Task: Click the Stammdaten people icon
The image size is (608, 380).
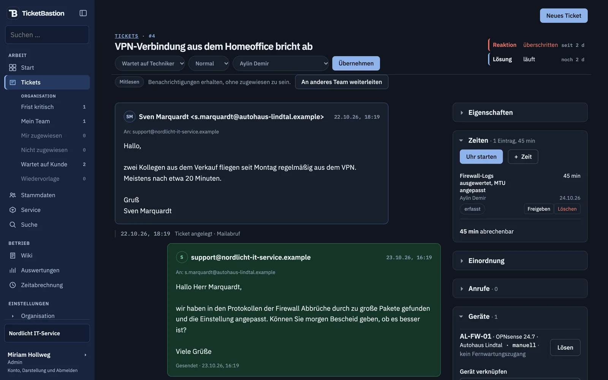Action: (13, 195)
